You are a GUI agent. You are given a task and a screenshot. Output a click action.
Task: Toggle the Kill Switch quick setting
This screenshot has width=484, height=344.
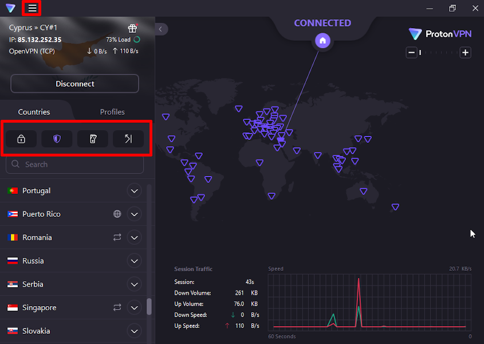point(92,139)
